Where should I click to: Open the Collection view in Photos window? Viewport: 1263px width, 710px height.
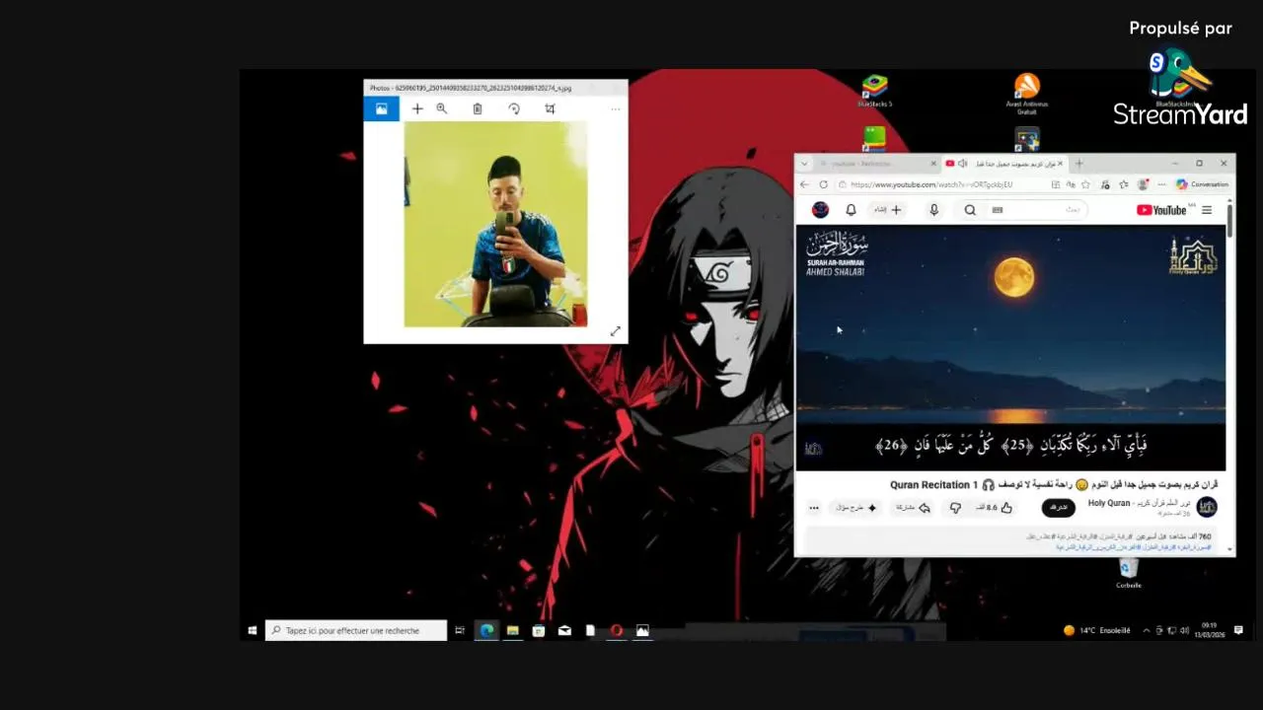coord(381,108)
